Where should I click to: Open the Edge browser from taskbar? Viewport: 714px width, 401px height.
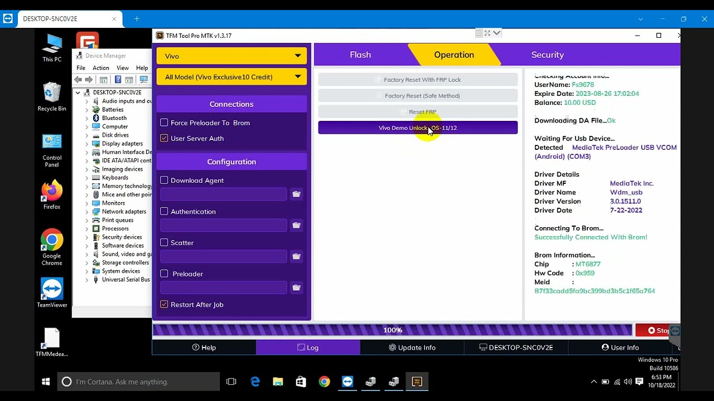coord(255,382)
